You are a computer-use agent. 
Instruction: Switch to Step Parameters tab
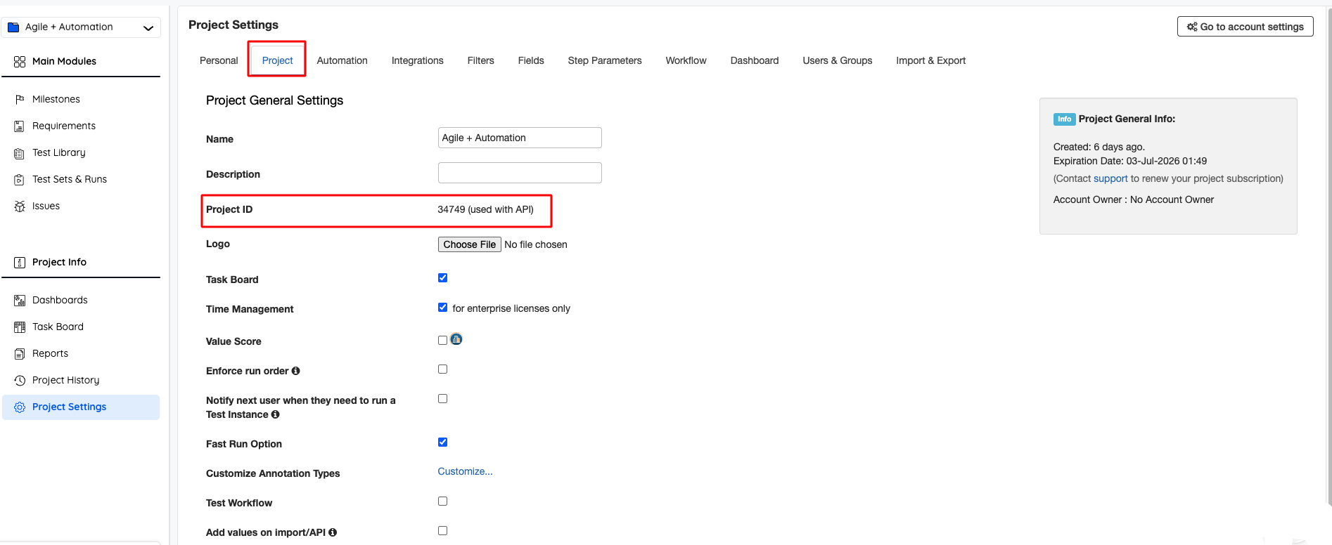605,60
